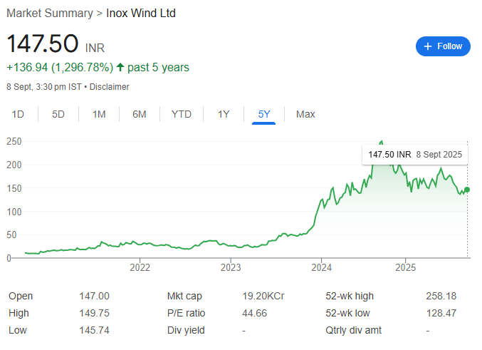Click the green up arrow icon
Screen dimensions: 482x350
pyautogui.click(x=120, y=67)
